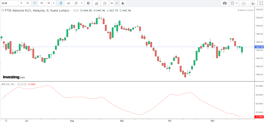Click the create alert bell icon
The height and width of the screenshot is (122, 264).
123,3
